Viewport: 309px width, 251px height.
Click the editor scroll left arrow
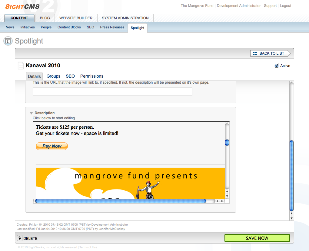(217, 201)
